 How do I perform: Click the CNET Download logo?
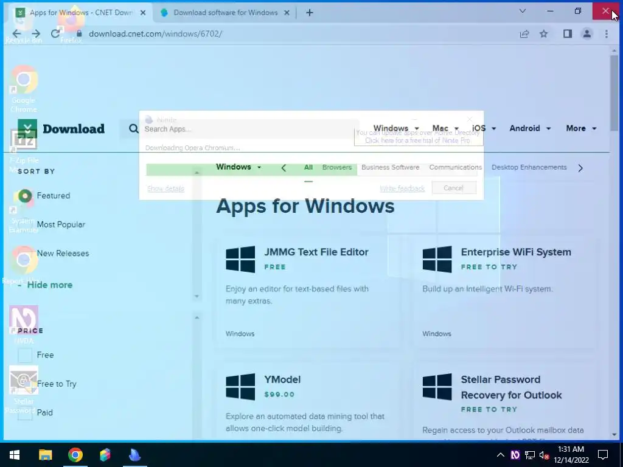coord(61,129)
